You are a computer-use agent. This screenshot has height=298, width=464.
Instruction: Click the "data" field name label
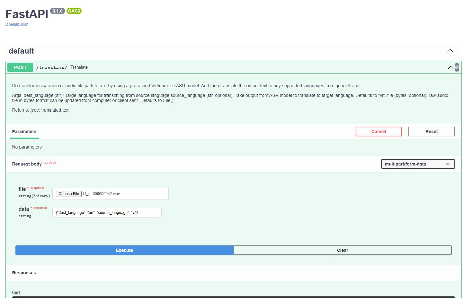[23, 209]
